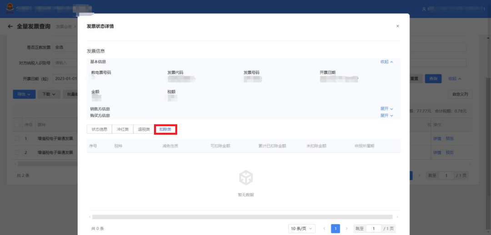
Task: Click the background page 跳至 page input
Action: point(446,175)
